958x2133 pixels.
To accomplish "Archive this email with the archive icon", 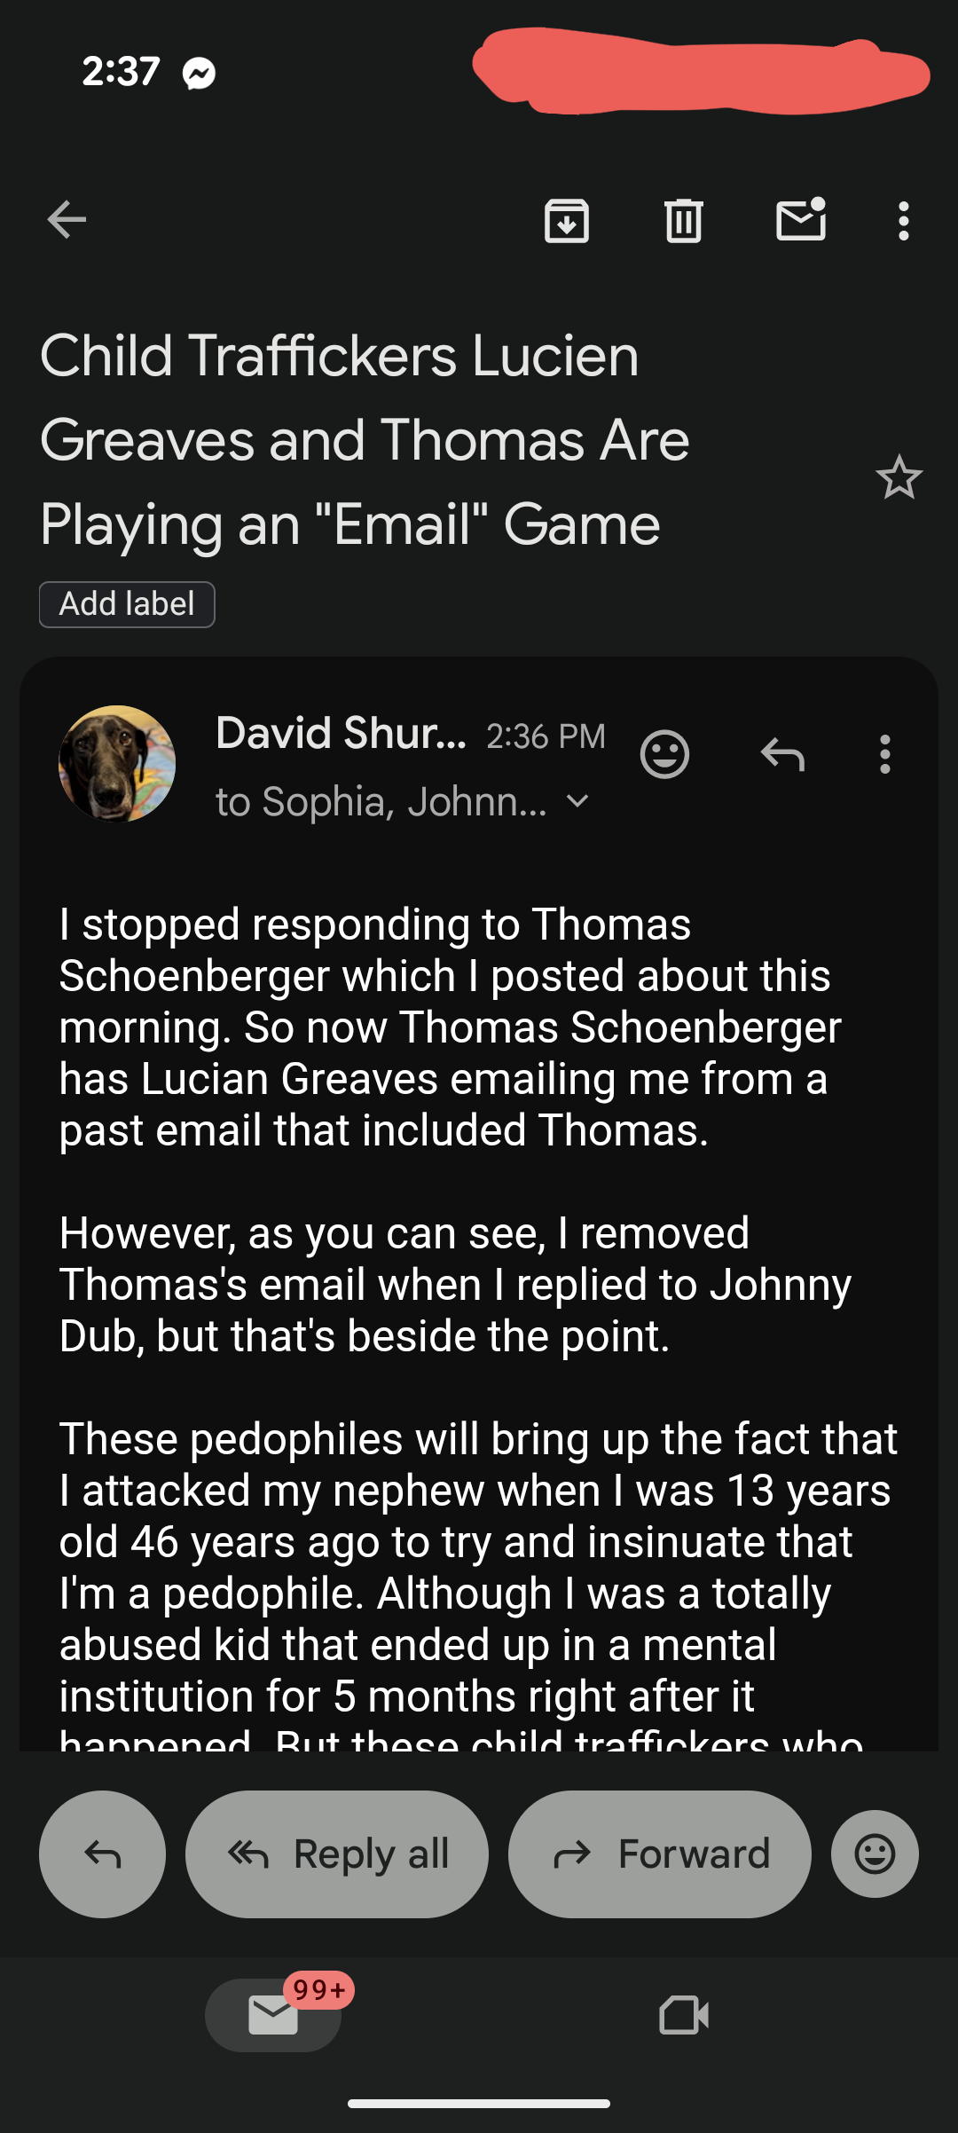I will (x=566, y=221).
